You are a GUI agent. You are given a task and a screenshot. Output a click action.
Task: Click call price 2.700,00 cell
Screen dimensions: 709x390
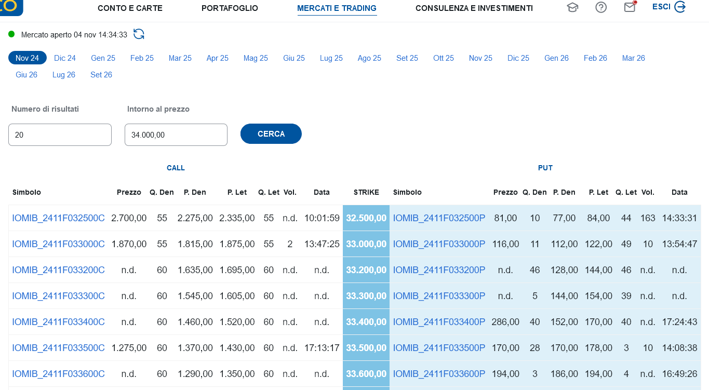[x=129, y=218]
